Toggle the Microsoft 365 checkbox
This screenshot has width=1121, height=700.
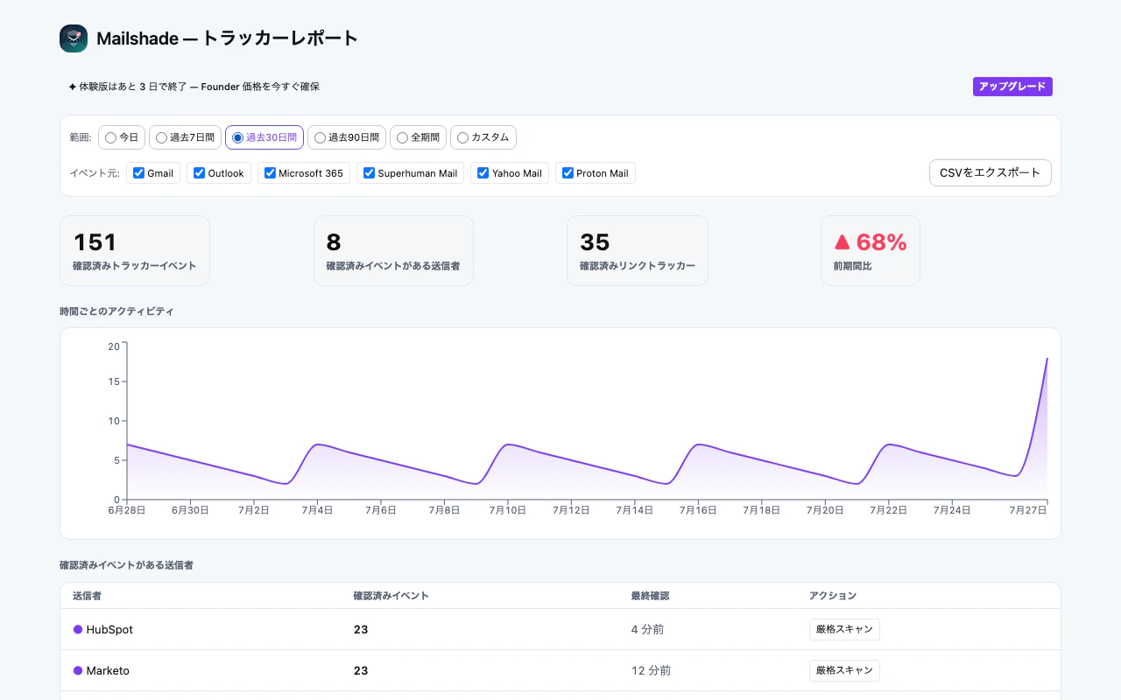pyautogui.click(x=270, y=173)
